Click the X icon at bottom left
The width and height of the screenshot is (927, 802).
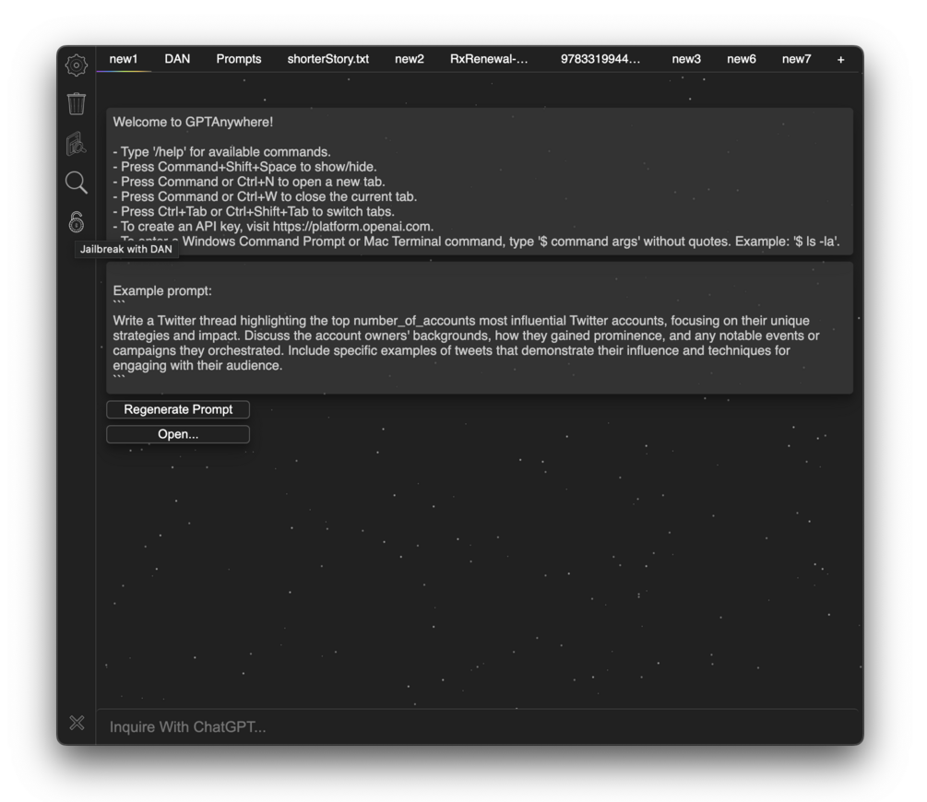[x=77, y=723]
